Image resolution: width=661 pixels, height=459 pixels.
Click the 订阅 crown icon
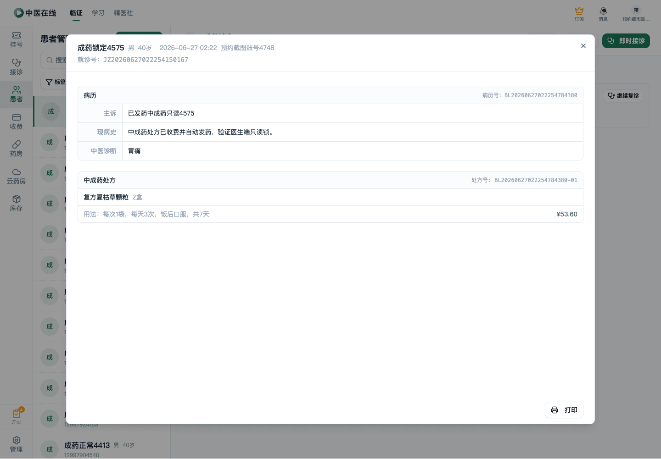pos(579,14)
